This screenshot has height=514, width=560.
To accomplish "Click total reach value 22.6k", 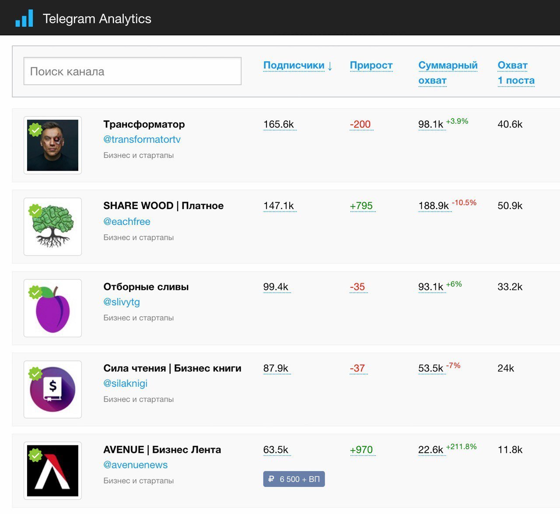I will pyautogui.click(x=431, y=450).
